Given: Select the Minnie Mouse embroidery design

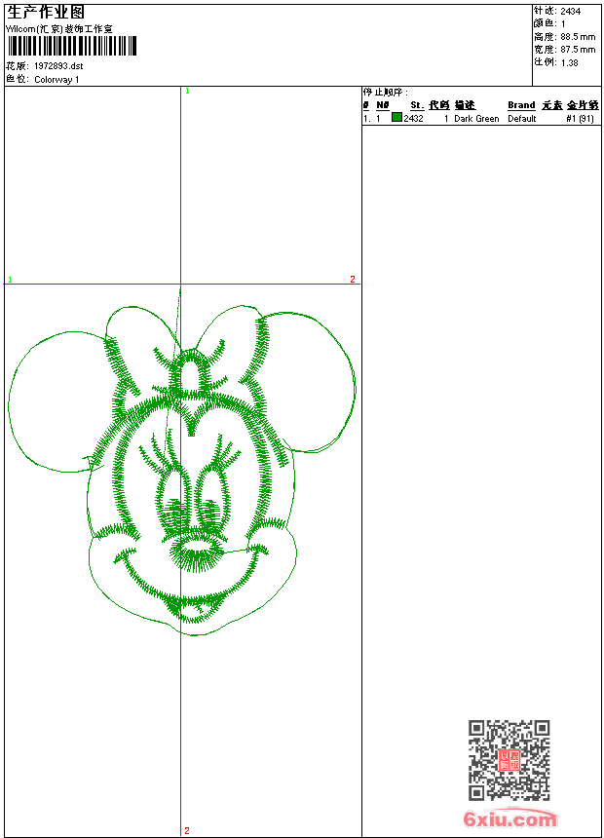Looking at the screenshot, I should tap(182, 468).
